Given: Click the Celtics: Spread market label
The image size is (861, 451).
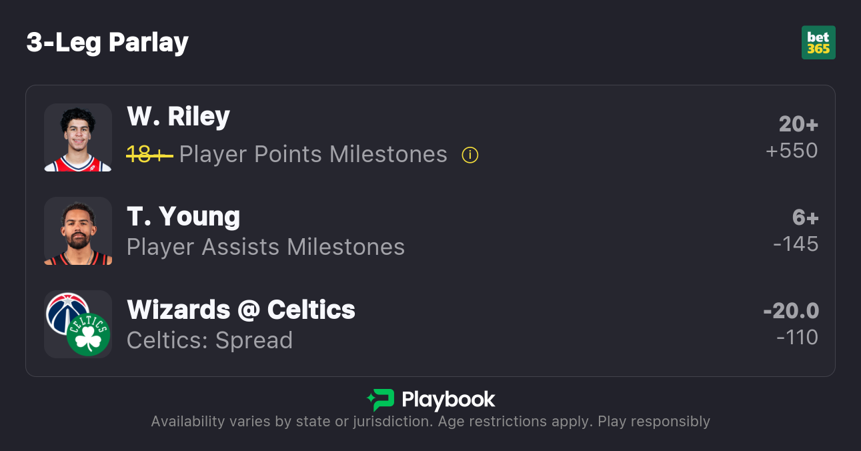Looking at the screenshot, I should point(209,340).
